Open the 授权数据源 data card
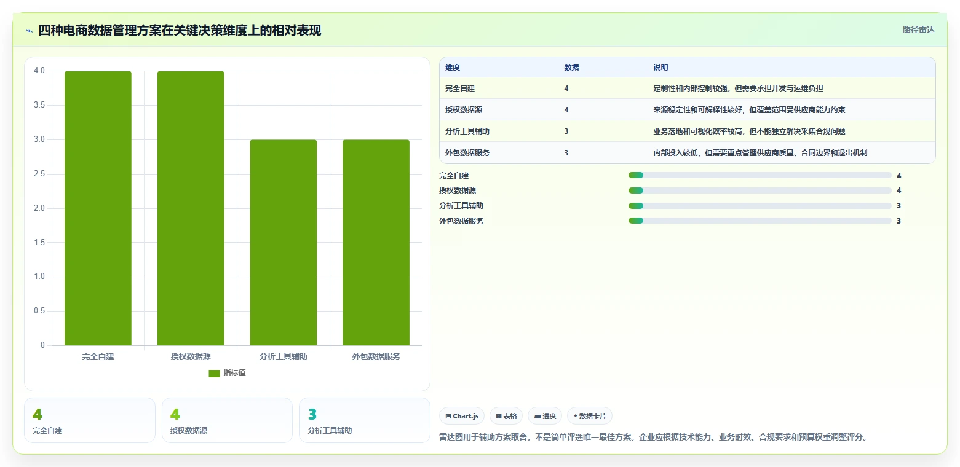The height and width of the screenshot is (467, 960). click(227, 420)
